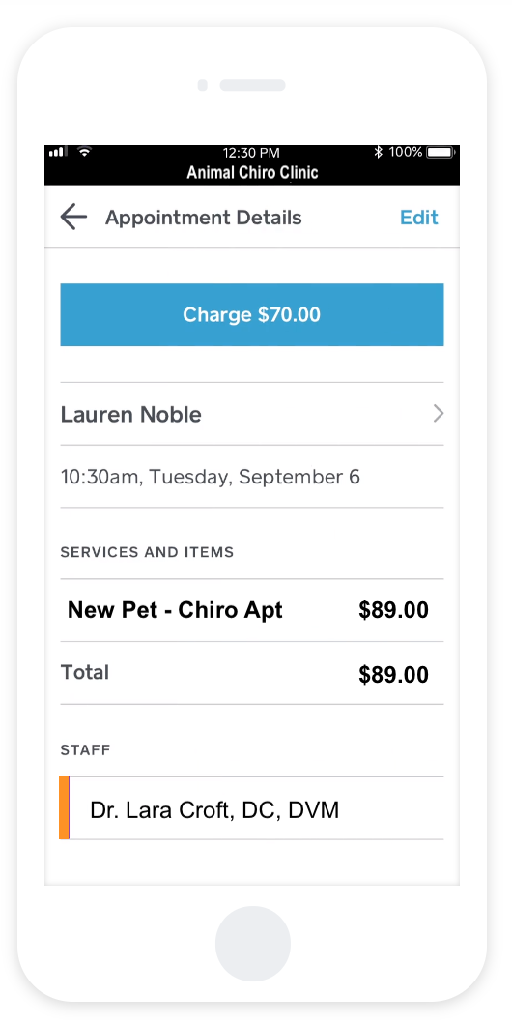Tap the Total row

pyautogui.click(x=252, y=673)
